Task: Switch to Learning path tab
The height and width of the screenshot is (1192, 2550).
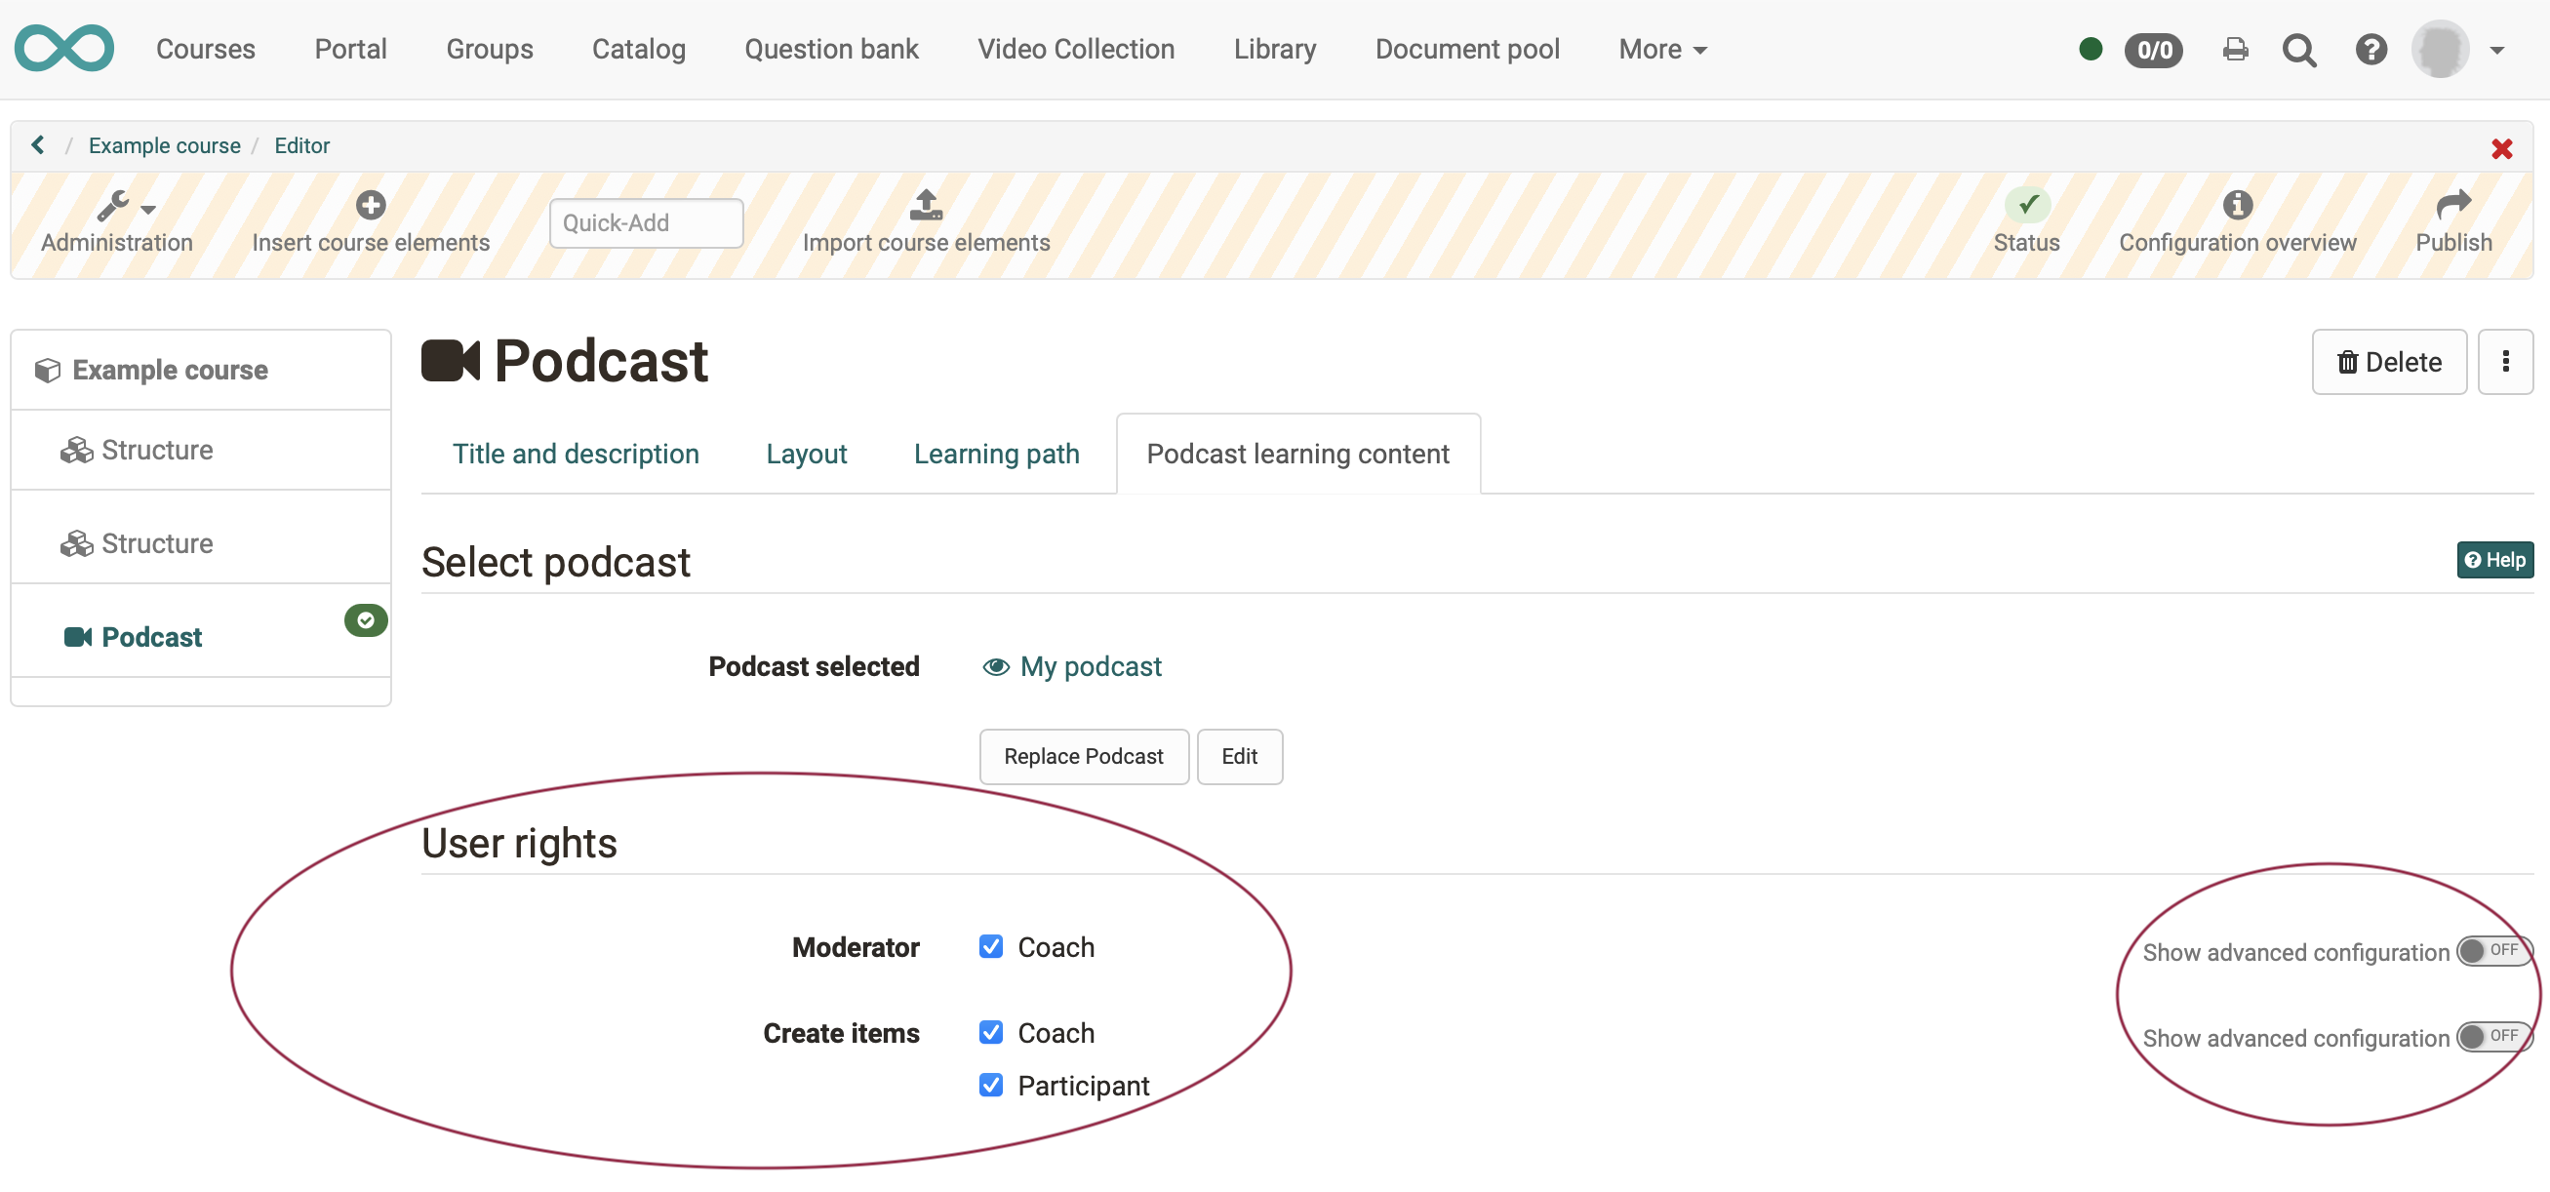Action: [995, 454]
